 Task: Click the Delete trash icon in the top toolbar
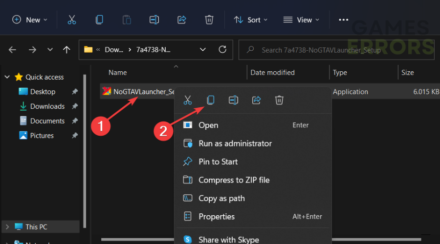pyautogui.click(x=209, y=20)
